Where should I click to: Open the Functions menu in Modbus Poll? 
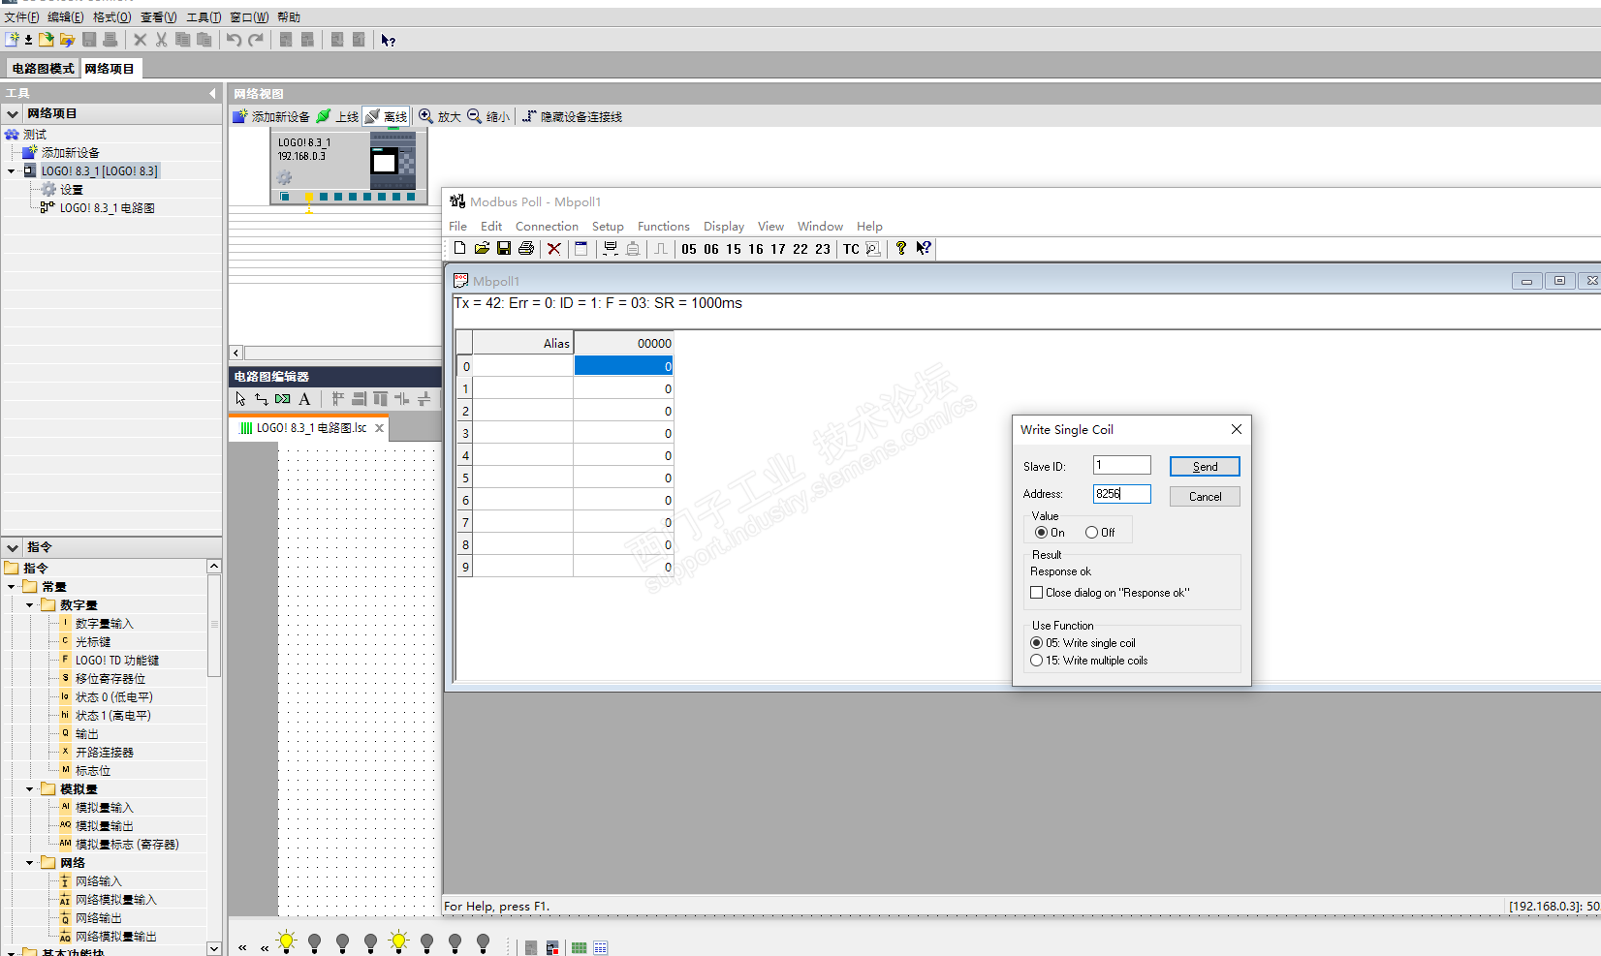[x=664, y=227]
